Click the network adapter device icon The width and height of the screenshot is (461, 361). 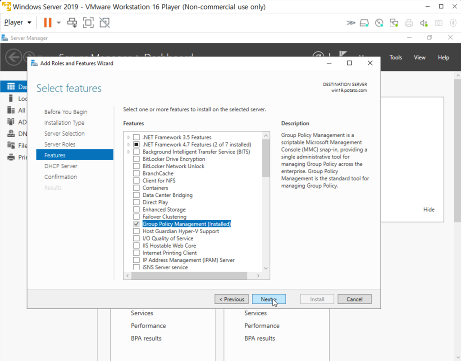(394, 23)
